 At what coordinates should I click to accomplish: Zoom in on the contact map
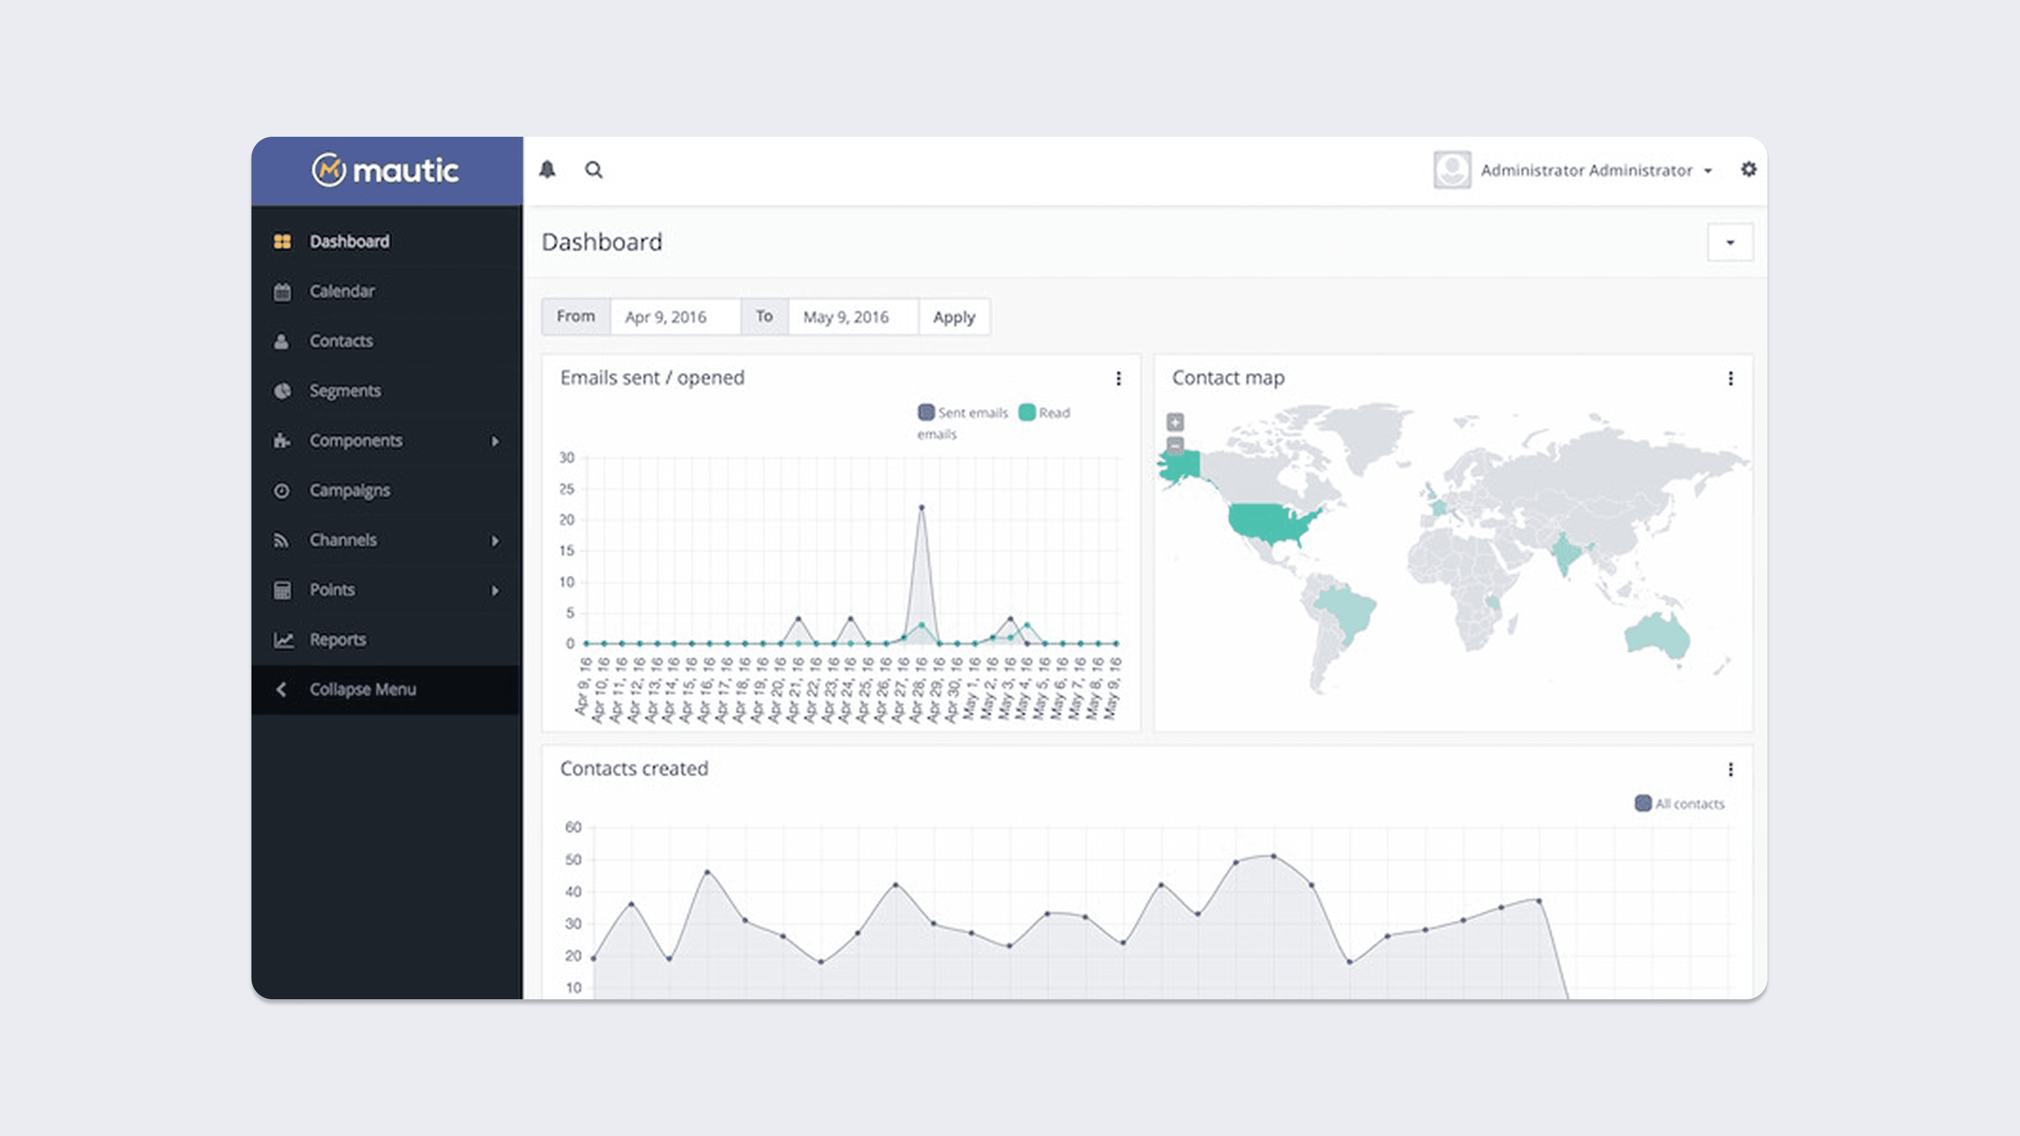1175,422
